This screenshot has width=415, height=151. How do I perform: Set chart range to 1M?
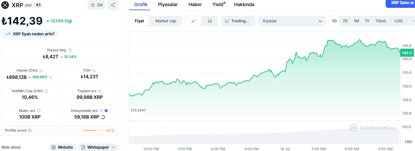pyautogui.click(x=356, y=21)
